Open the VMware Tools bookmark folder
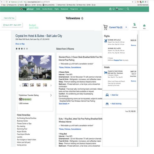 [x=81, y=5]
